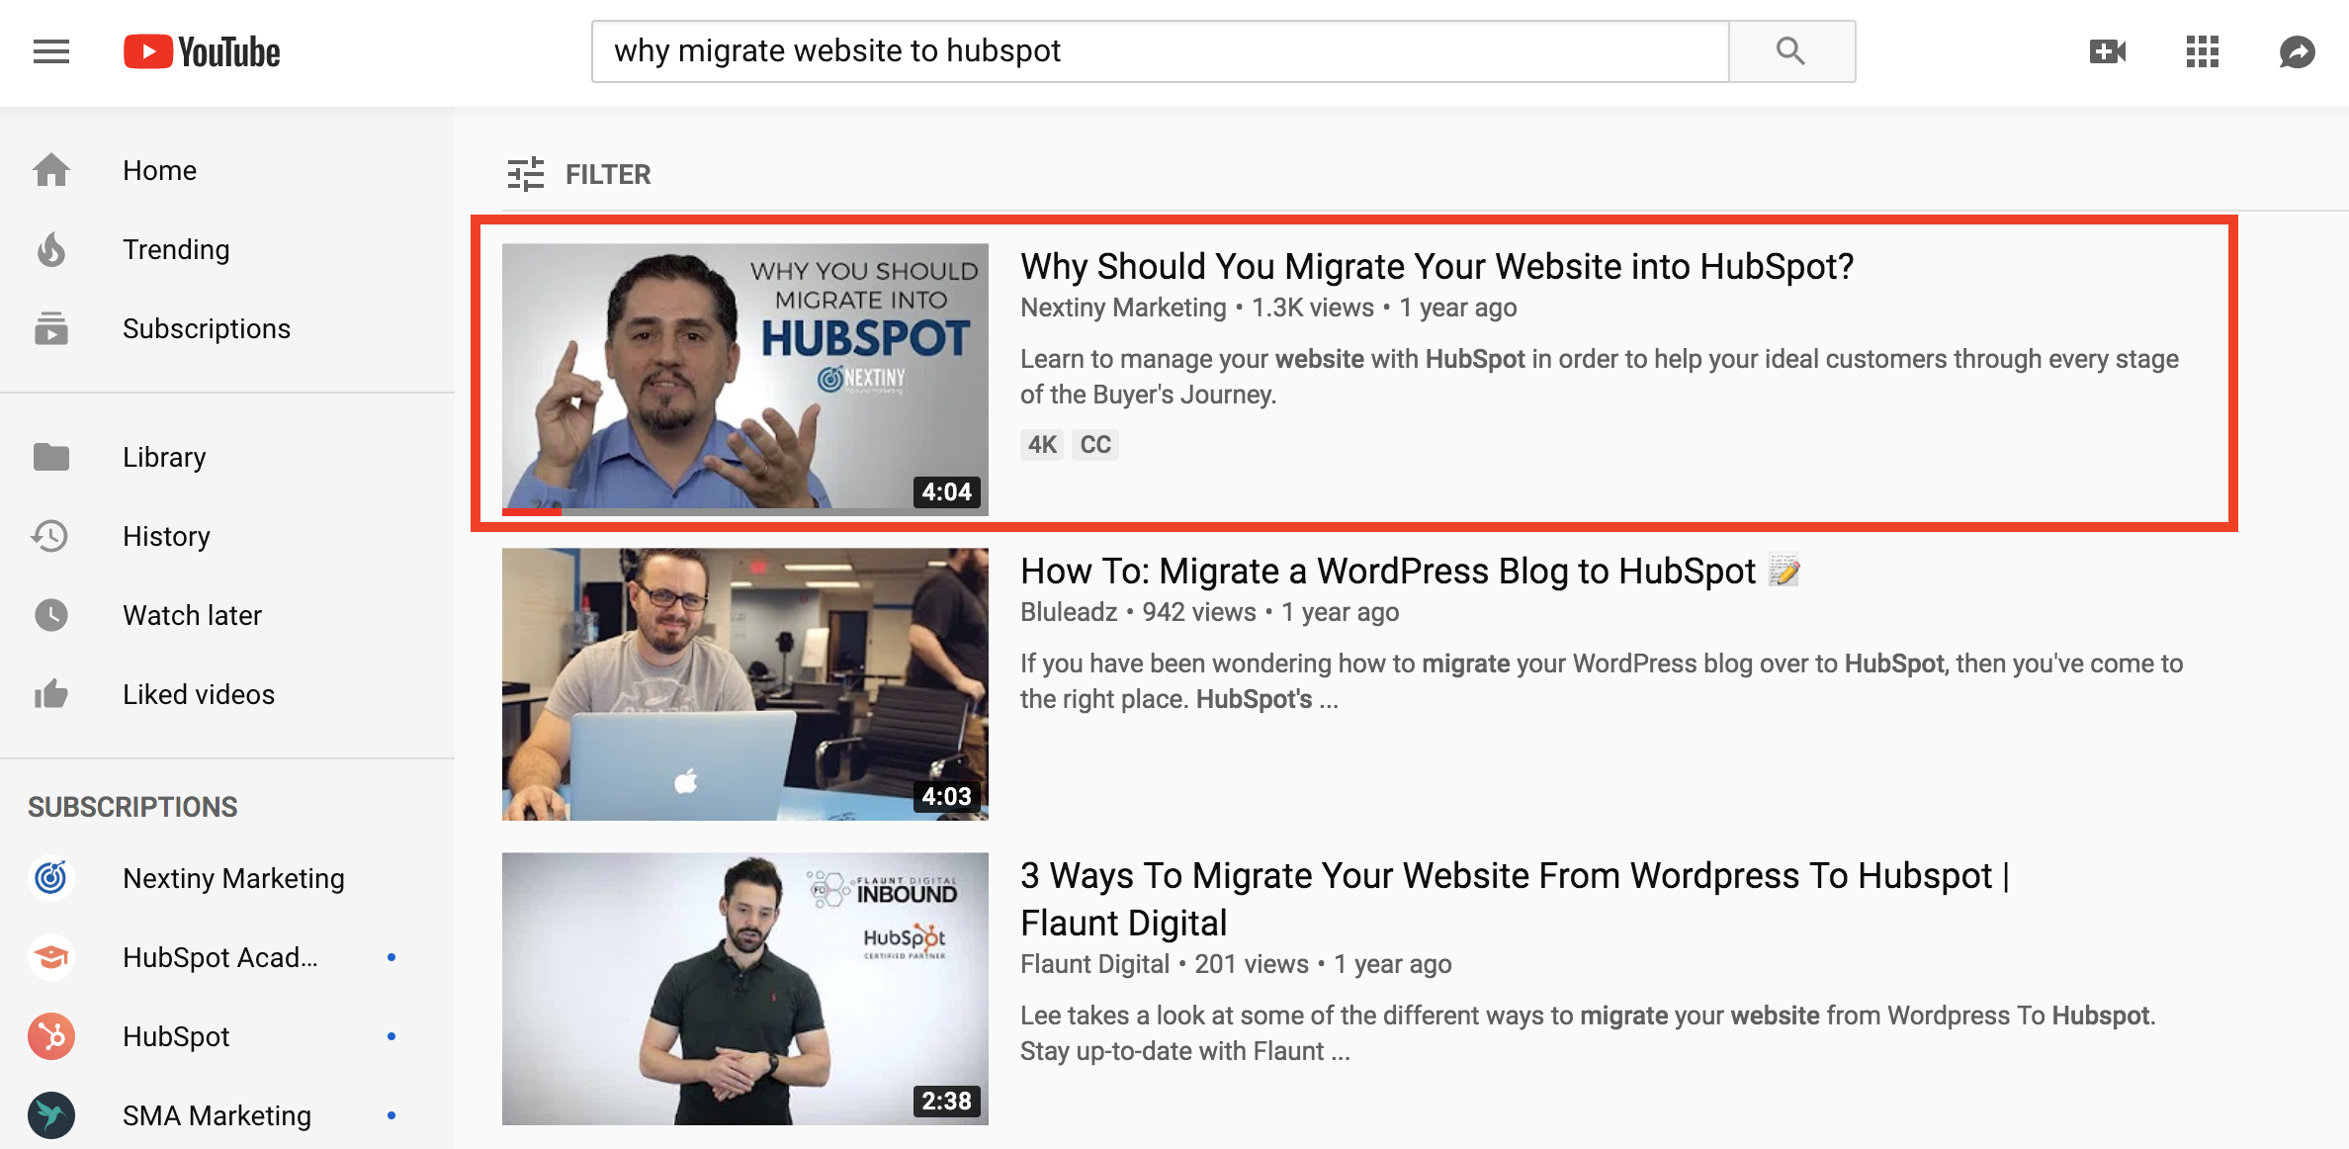
Task: Play the Bluleadz 4:03 video thumbnail
Action: click(x=745, y=684)
